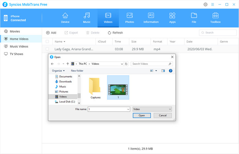239x154 pixels.
Task: Select the Videos tab
Action: (108, 18)
